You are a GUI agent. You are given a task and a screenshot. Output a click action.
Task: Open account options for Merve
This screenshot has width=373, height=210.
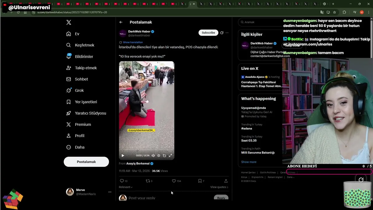coord(110,192)
